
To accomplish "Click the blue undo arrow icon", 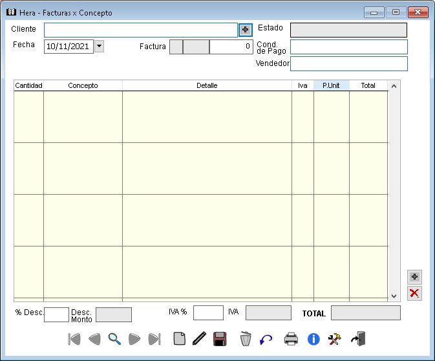I will click(x=266, y=338).
